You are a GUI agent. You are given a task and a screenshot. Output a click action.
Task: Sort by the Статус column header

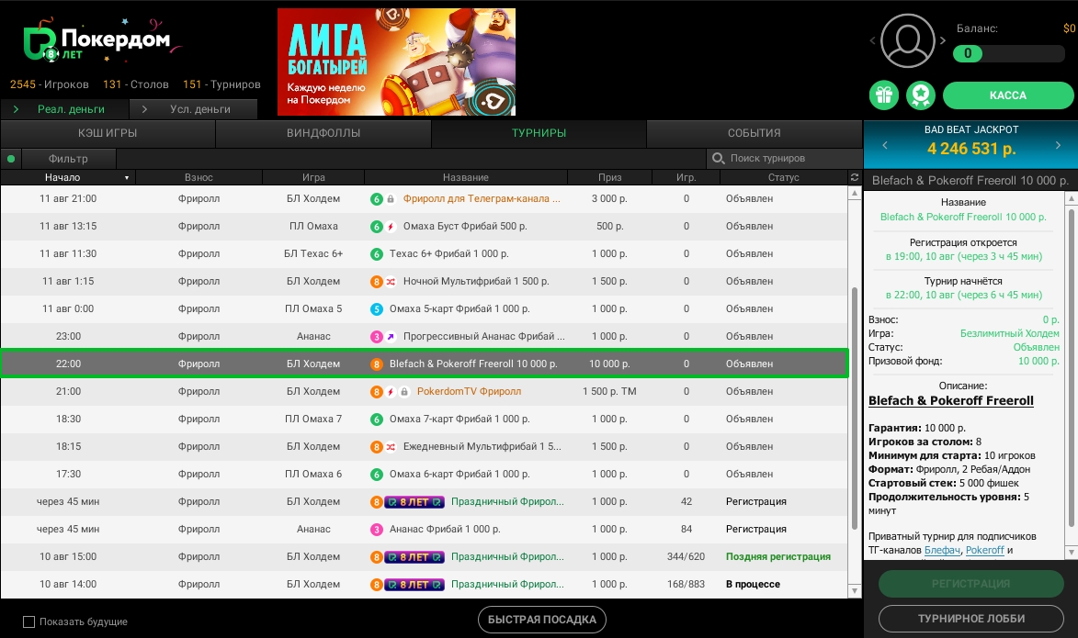coord(783,177)
